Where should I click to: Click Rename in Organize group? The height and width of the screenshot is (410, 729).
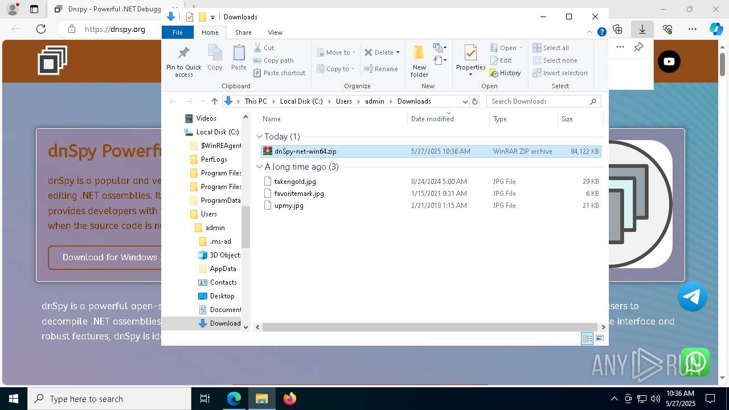(x=381, y=69)
